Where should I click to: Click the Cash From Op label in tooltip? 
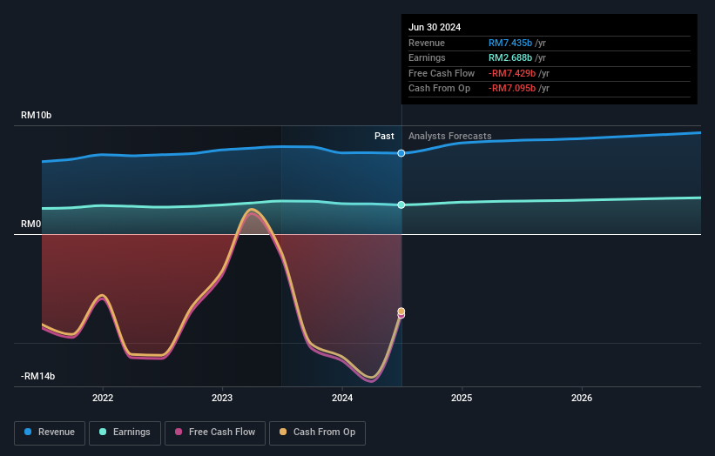tap(439, 89)
